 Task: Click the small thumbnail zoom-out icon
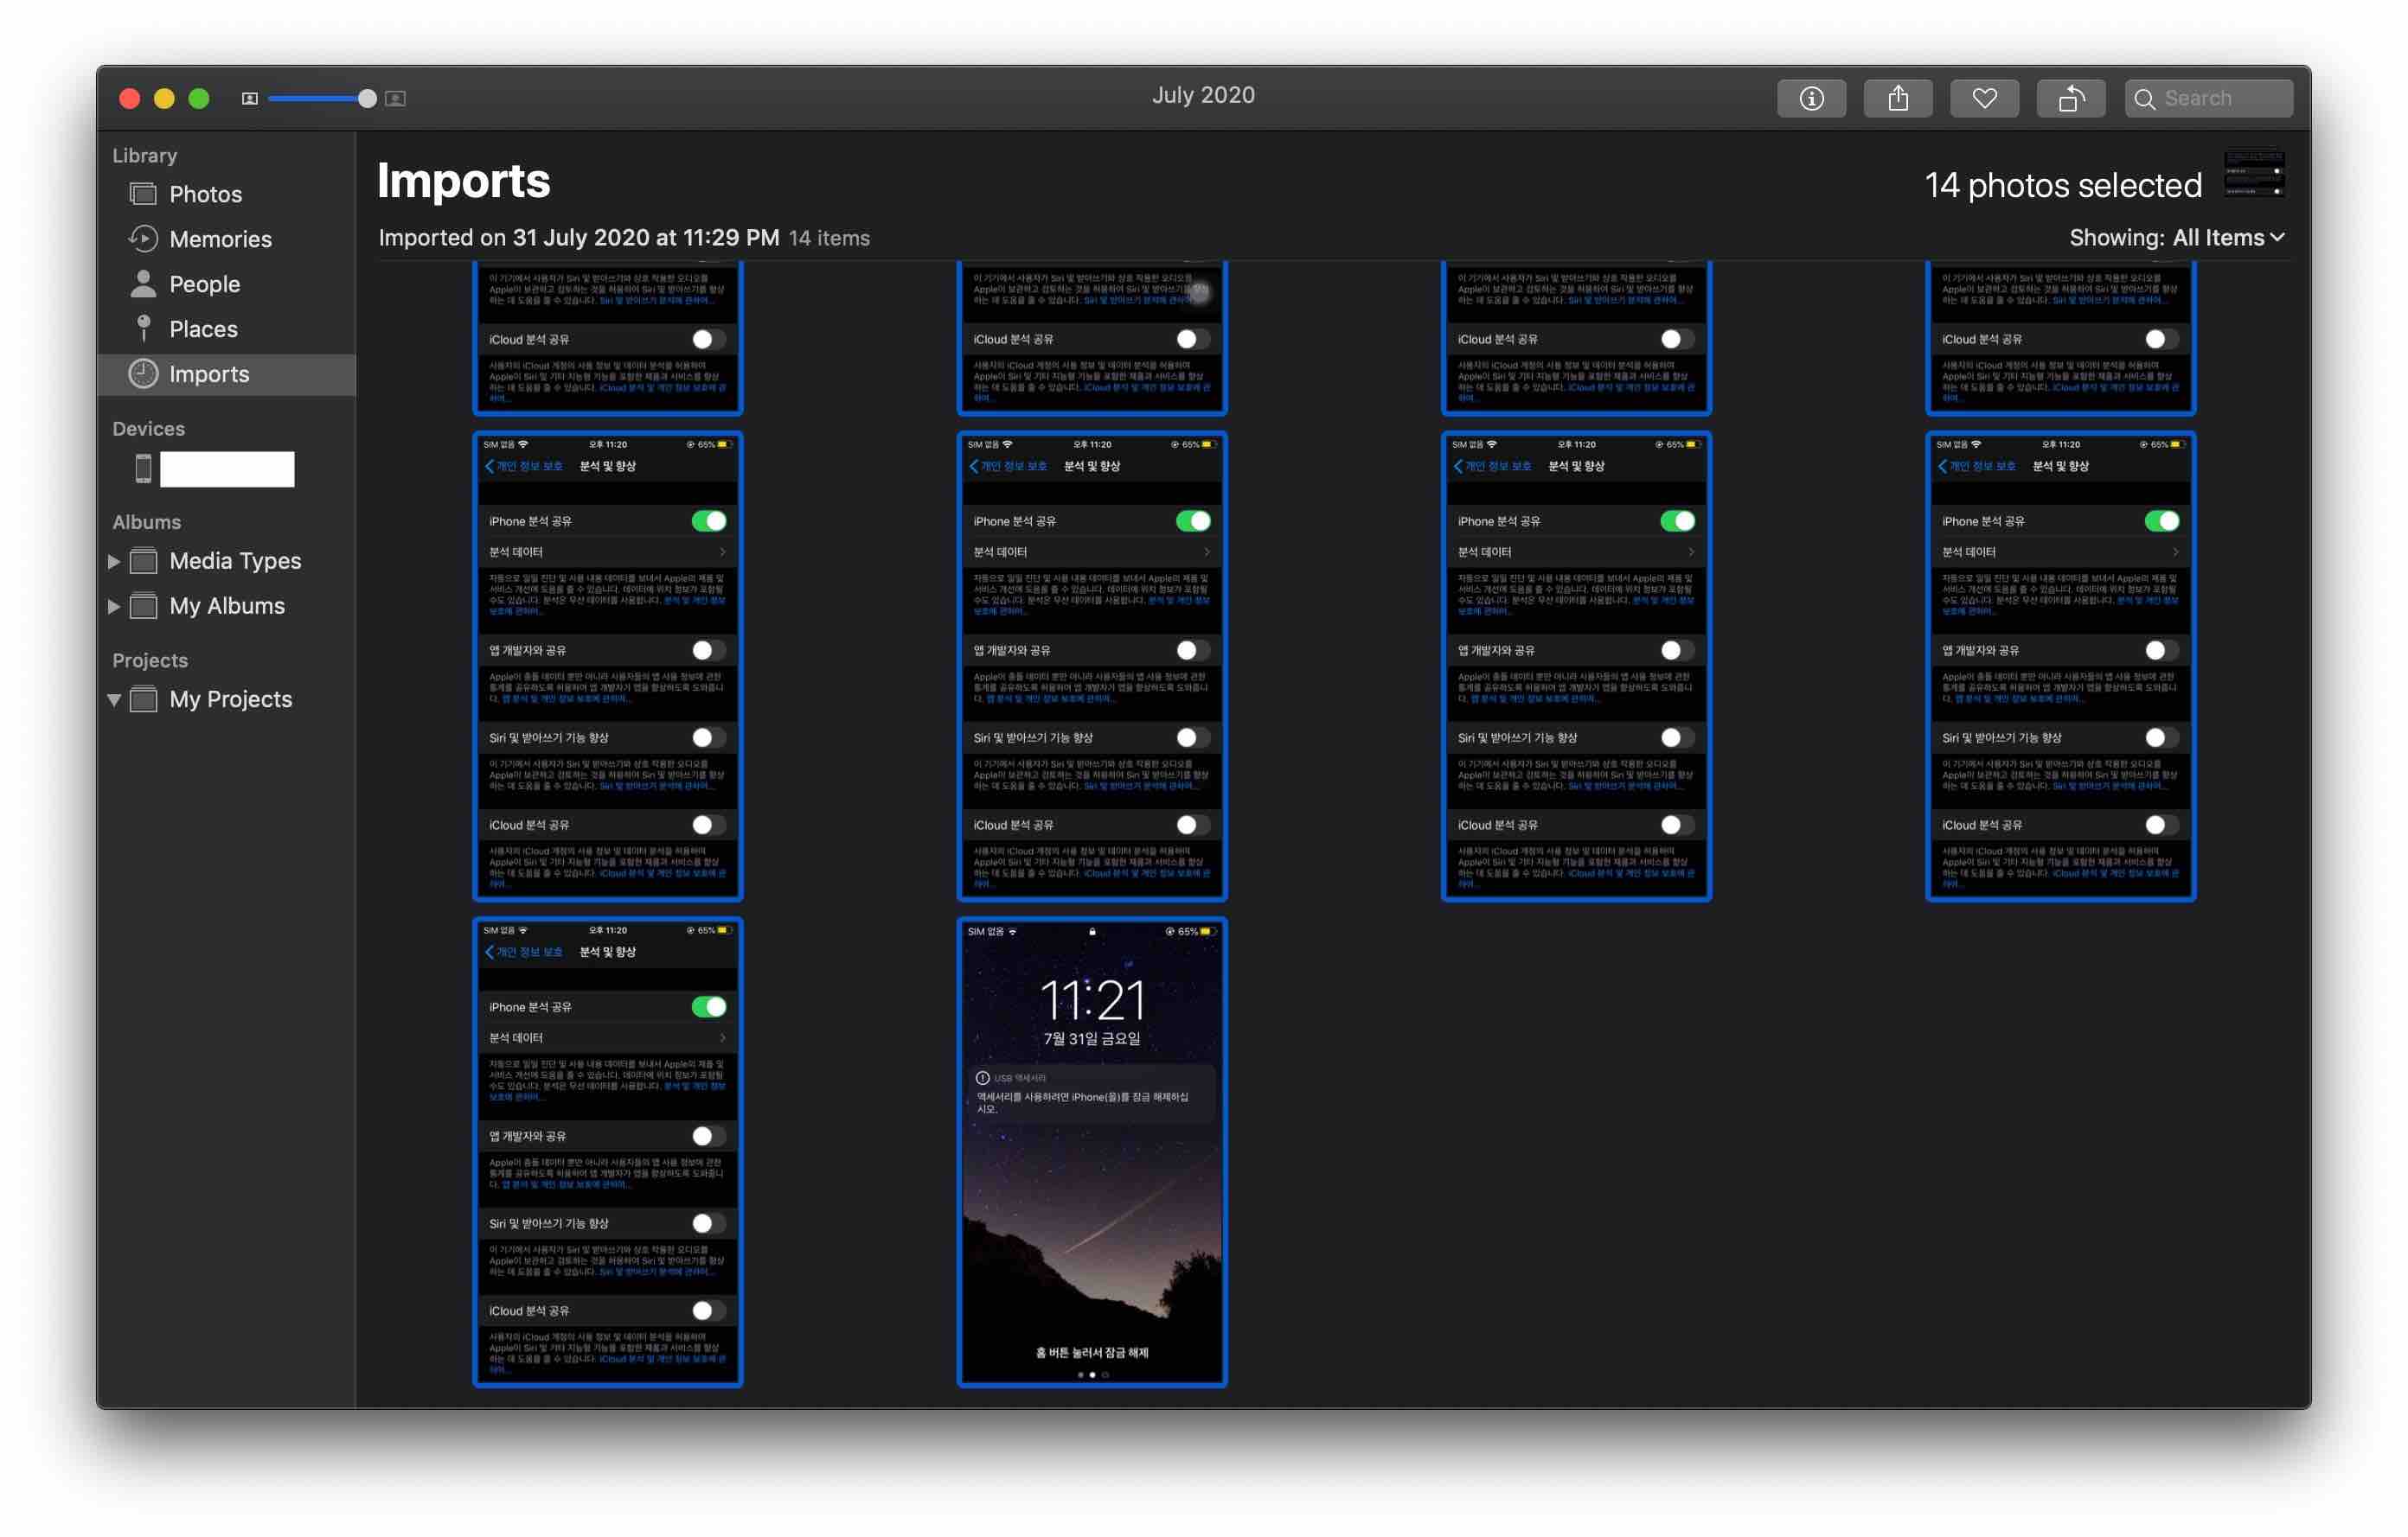point(250,98)
